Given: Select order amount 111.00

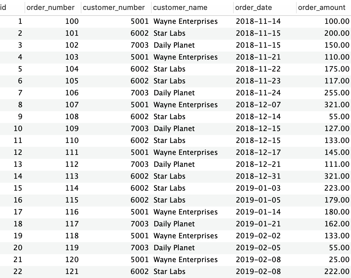Looking at the screenshot, I should tap(337, 164).
